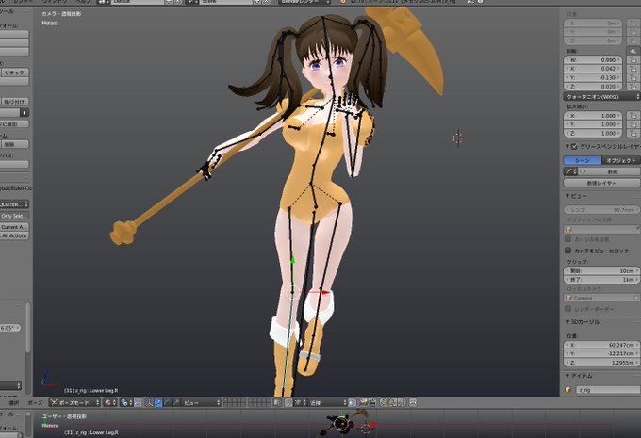The width and height of the screenshot is (641, 438).
Task: Toggle the scale X axis lock icon
Action: pyautogui.click(x=633, y=116)
